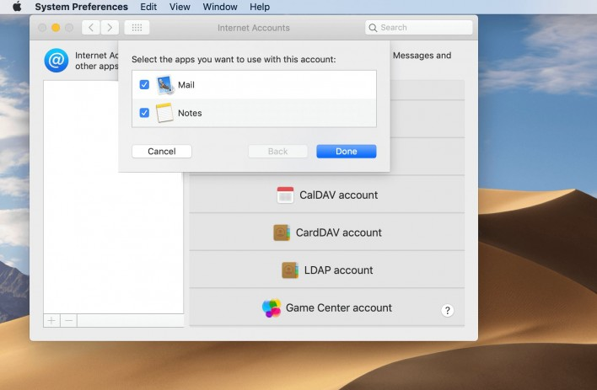Click the Notes app icon
Image resolution: width=597 pixels, height=390 pixels.
[164, 113]
